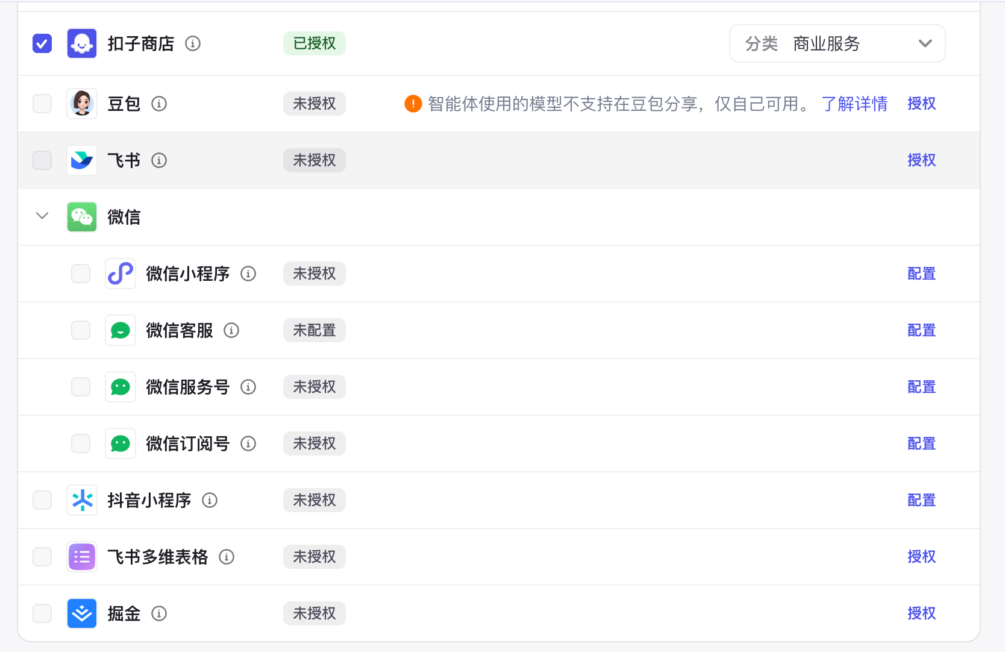Click the 飞书多维表格 purple list icon
1005x652 pixels.
pyautogui.click(x=82, y=557)
